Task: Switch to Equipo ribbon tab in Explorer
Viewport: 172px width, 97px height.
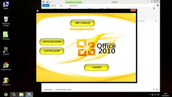Action: [x=53, y=5]
